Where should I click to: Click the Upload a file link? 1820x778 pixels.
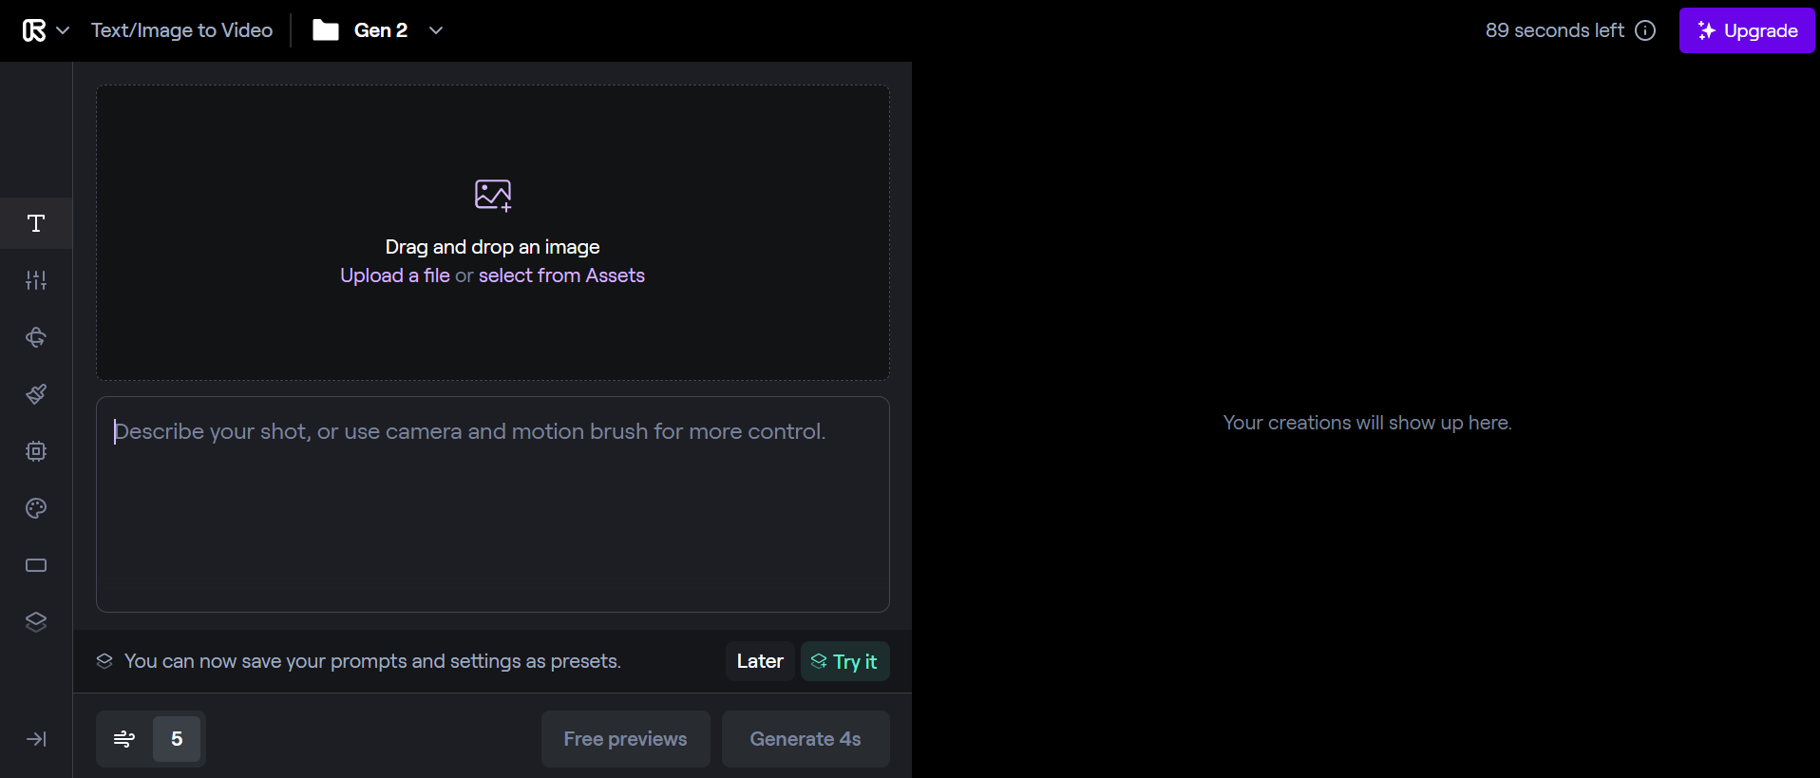395,275
